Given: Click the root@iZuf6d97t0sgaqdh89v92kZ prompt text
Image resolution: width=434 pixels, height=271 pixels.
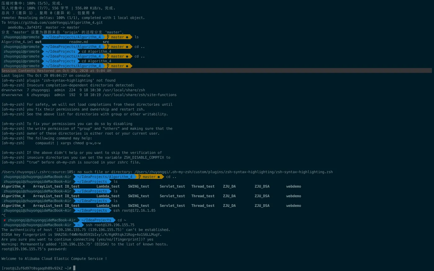Looking at the screenshot, I should pos(33,268).
